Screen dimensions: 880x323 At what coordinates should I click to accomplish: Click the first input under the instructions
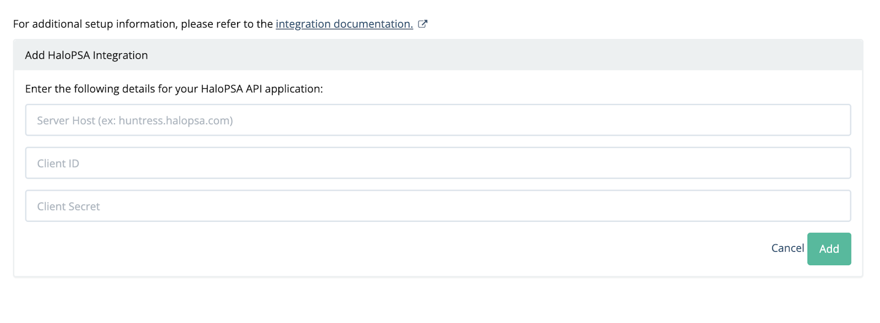pyautogui.click(x=438, y=120)
